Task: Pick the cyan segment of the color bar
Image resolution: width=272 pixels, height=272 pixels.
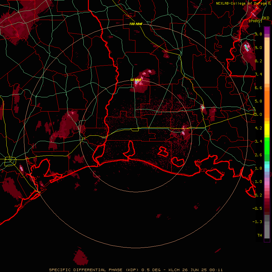Action: tap(267, 166)
